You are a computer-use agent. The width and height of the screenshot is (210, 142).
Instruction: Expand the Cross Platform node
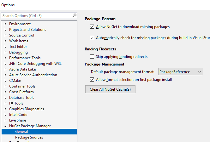coord(5,92)
